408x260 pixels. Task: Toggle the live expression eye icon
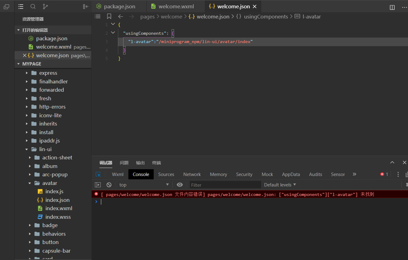180,185
